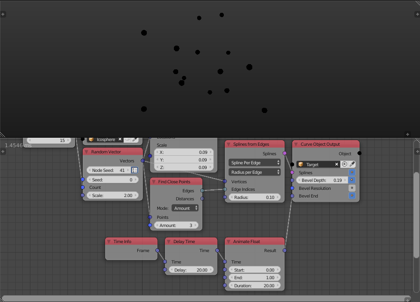420x302 pixels.
Task: Click the Scale Y 0.09 field
Action: pyautogui.click(x=184, y=160)
